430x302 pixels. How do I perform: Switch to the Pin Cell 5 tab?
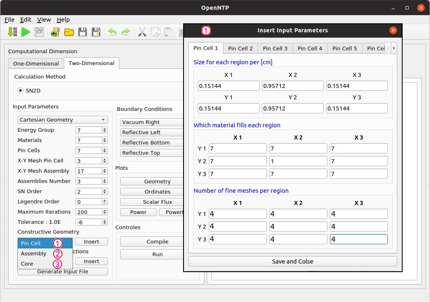pos(345,49)
